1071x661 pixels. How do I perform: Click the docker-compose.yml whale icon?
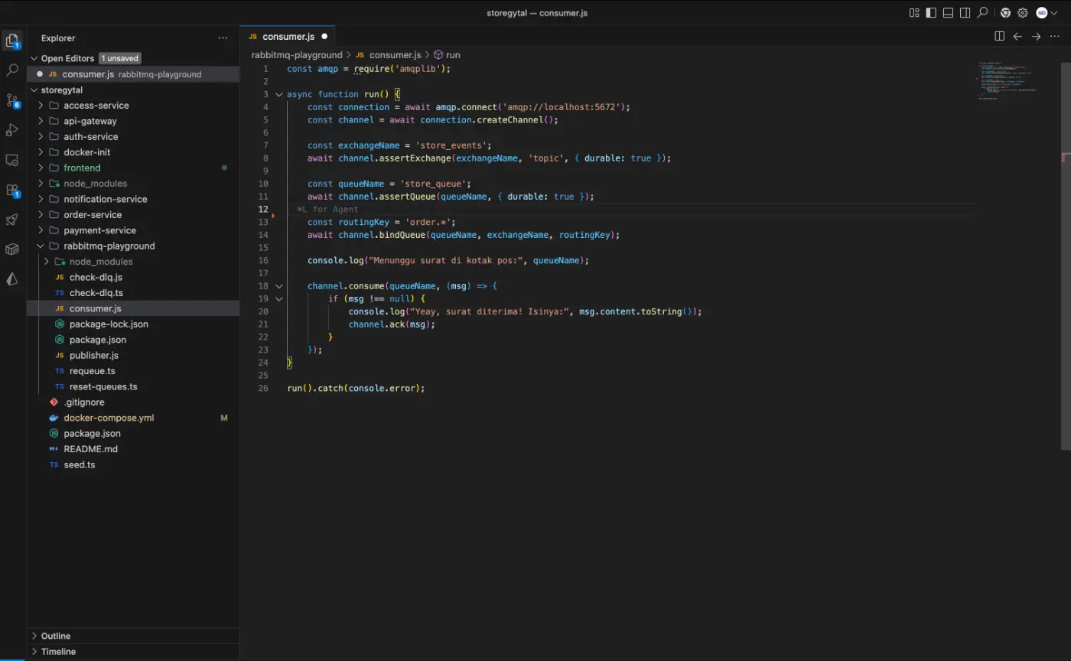pos(54,418)
